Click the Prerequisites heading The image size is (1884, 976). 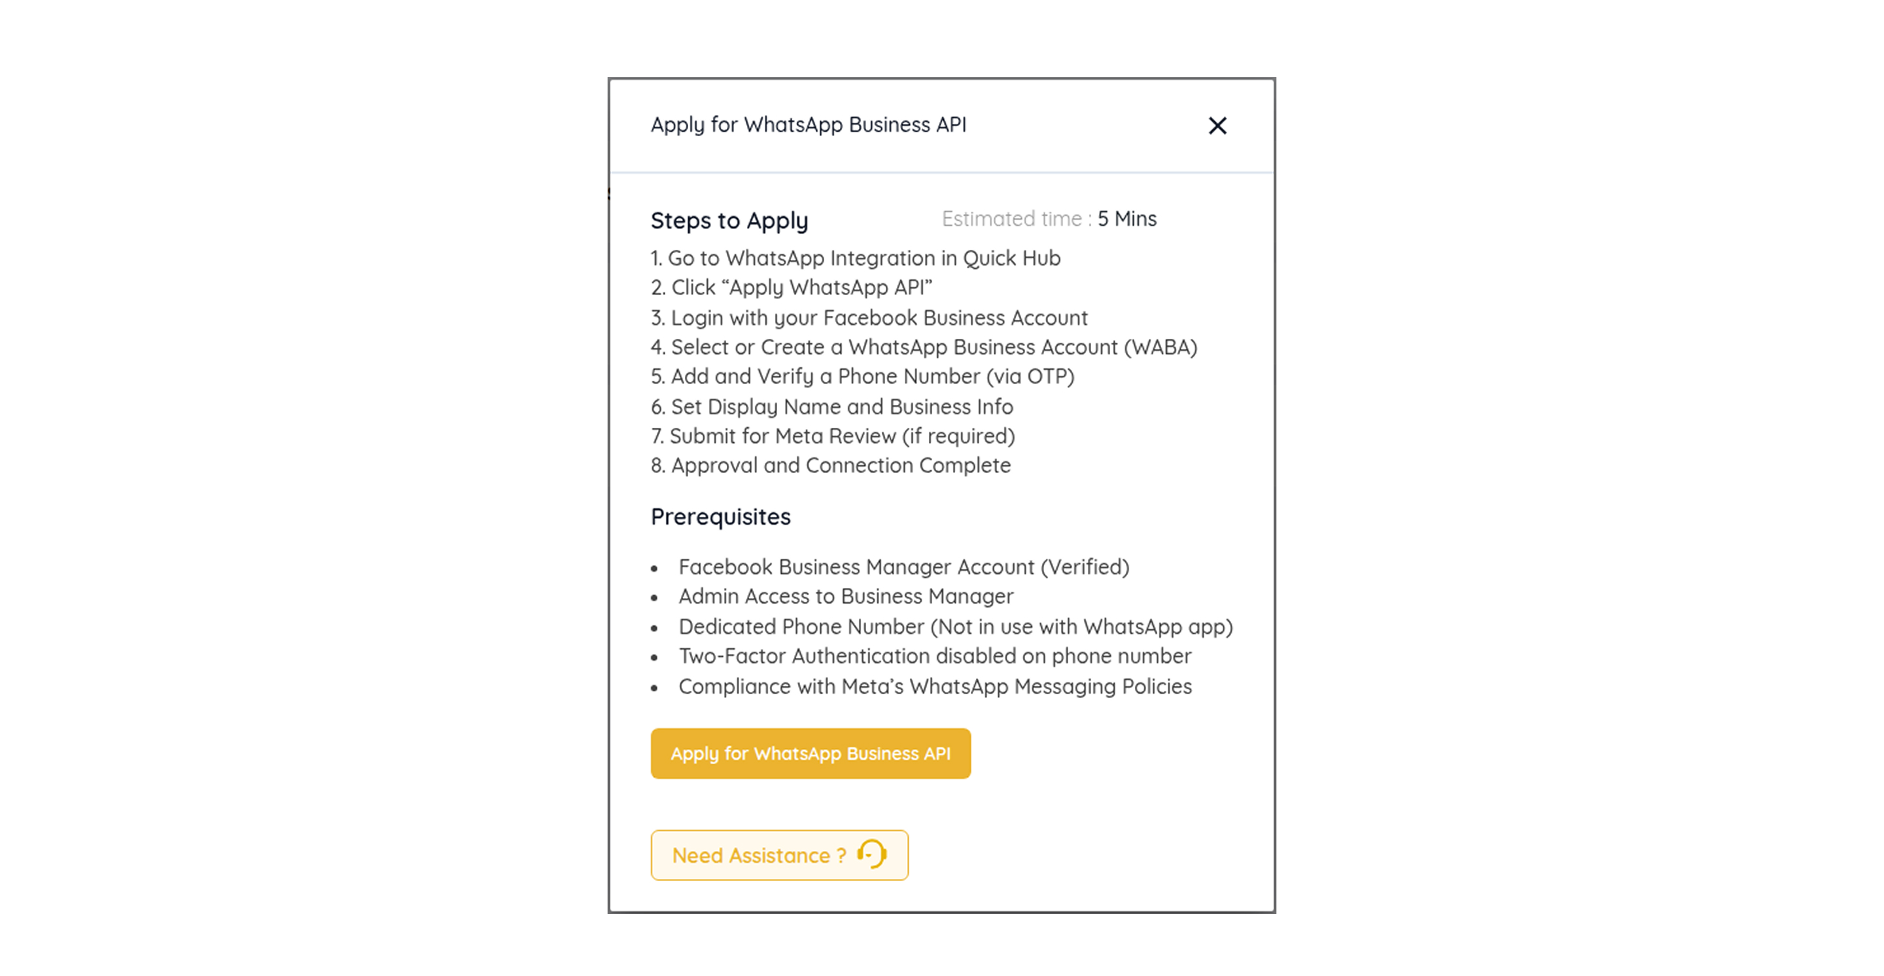point(720,517)
